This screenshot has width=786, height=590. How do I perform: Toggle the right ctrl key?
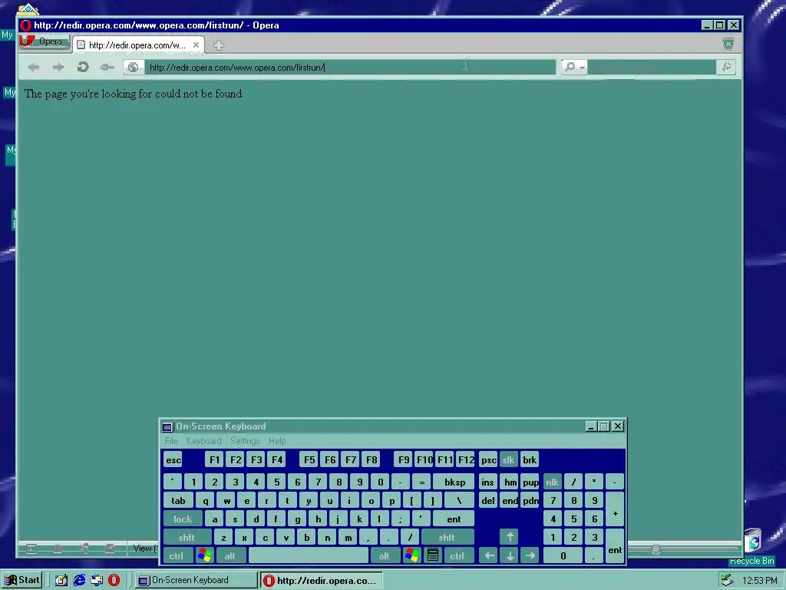[x=457, y=556]
